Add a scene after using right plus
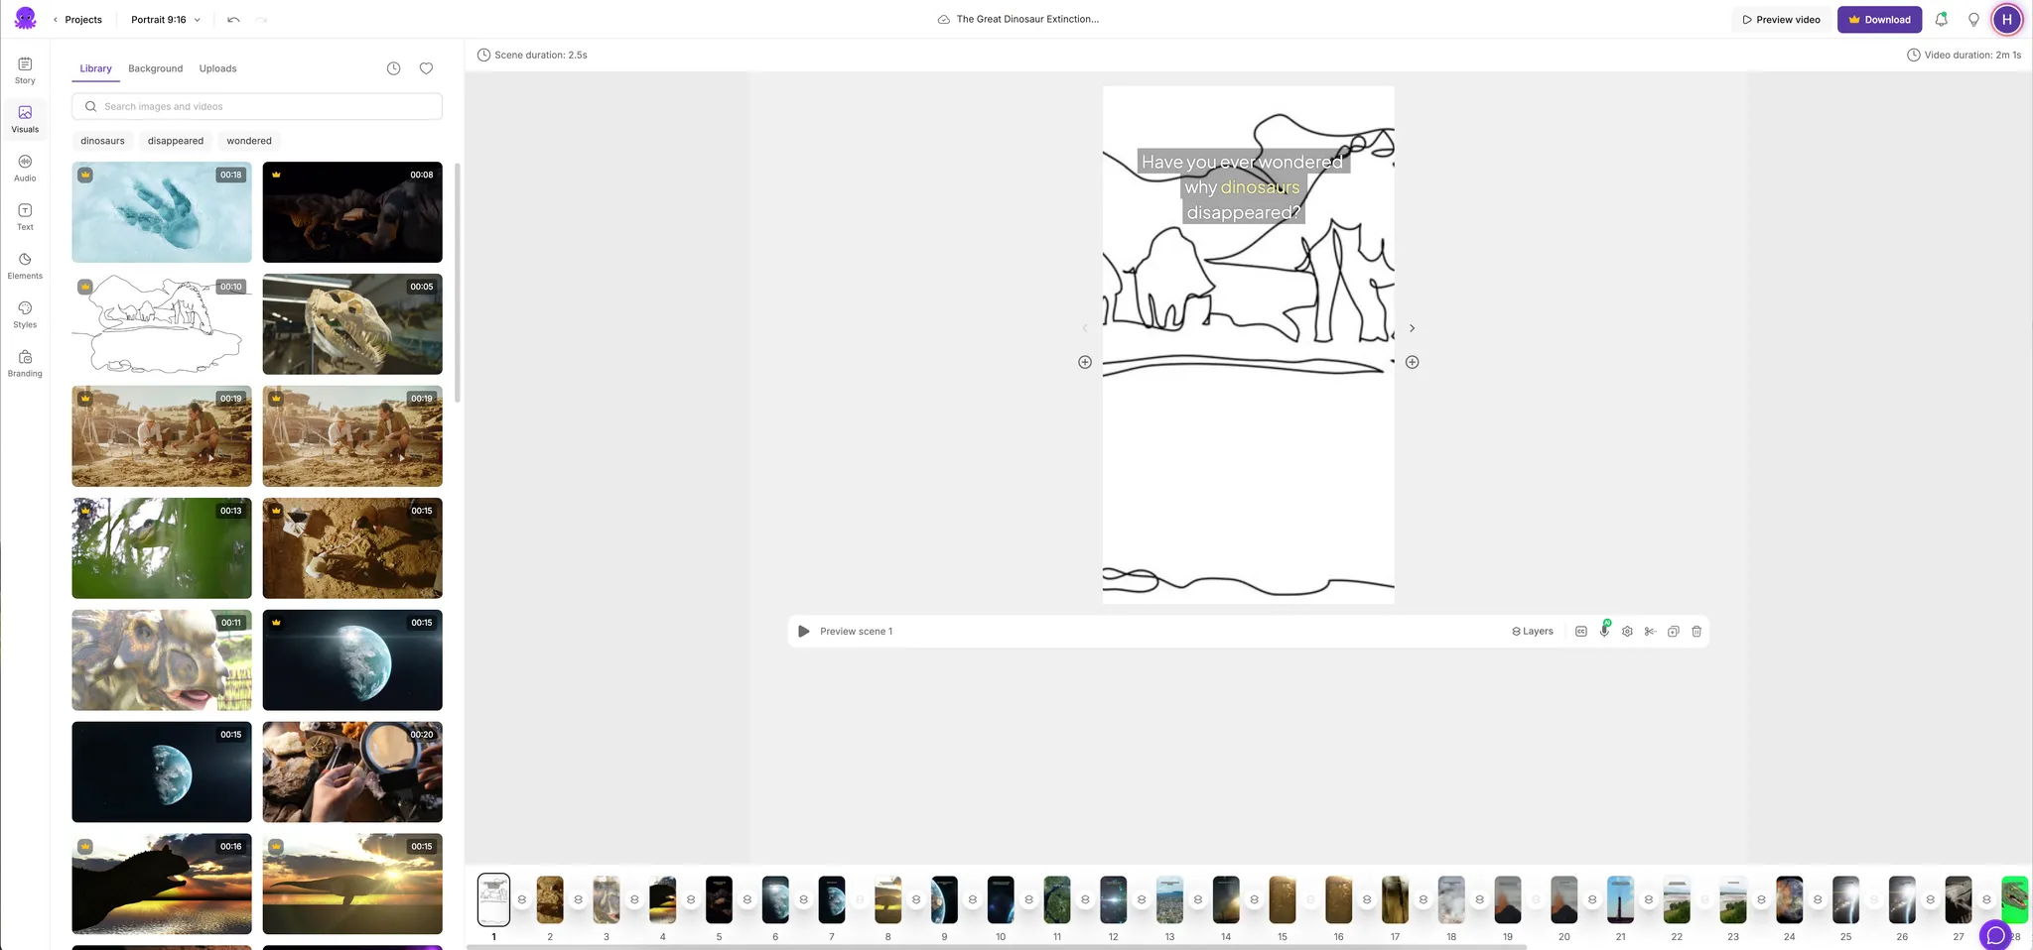The width and height of the screenshot is (2033, 950). tap(1413, 362)
